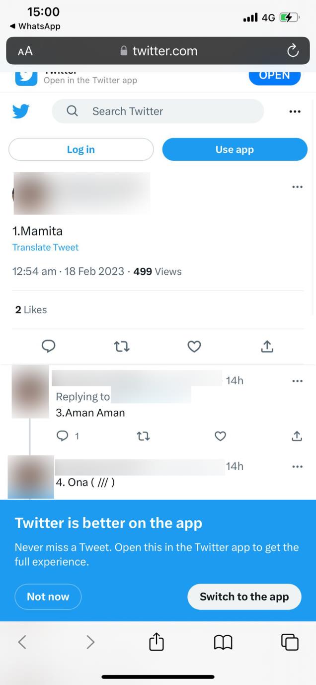Image resolution: width=316 pixels, height=685 pixels.
Task: Like the Mamita tweet
Action: coord(194,346)
